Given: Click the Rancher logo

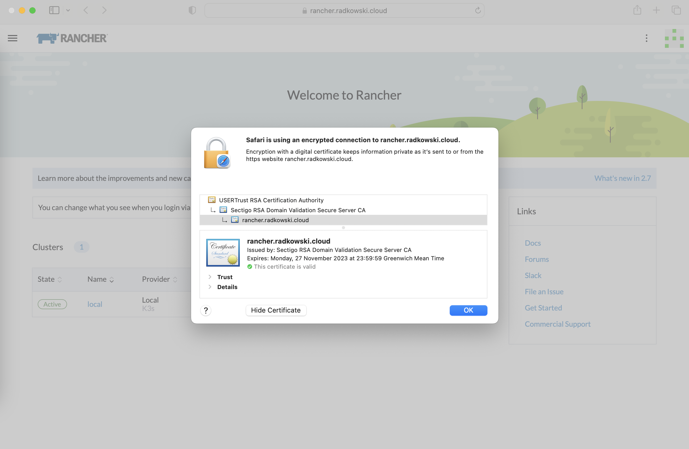Looking at the screenshot, I should pos(72,38).
